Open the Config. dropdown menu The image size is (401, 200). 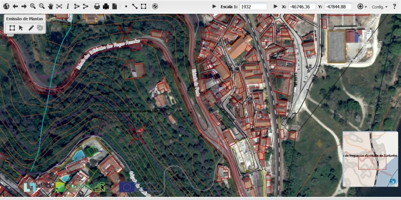point(380,7)
